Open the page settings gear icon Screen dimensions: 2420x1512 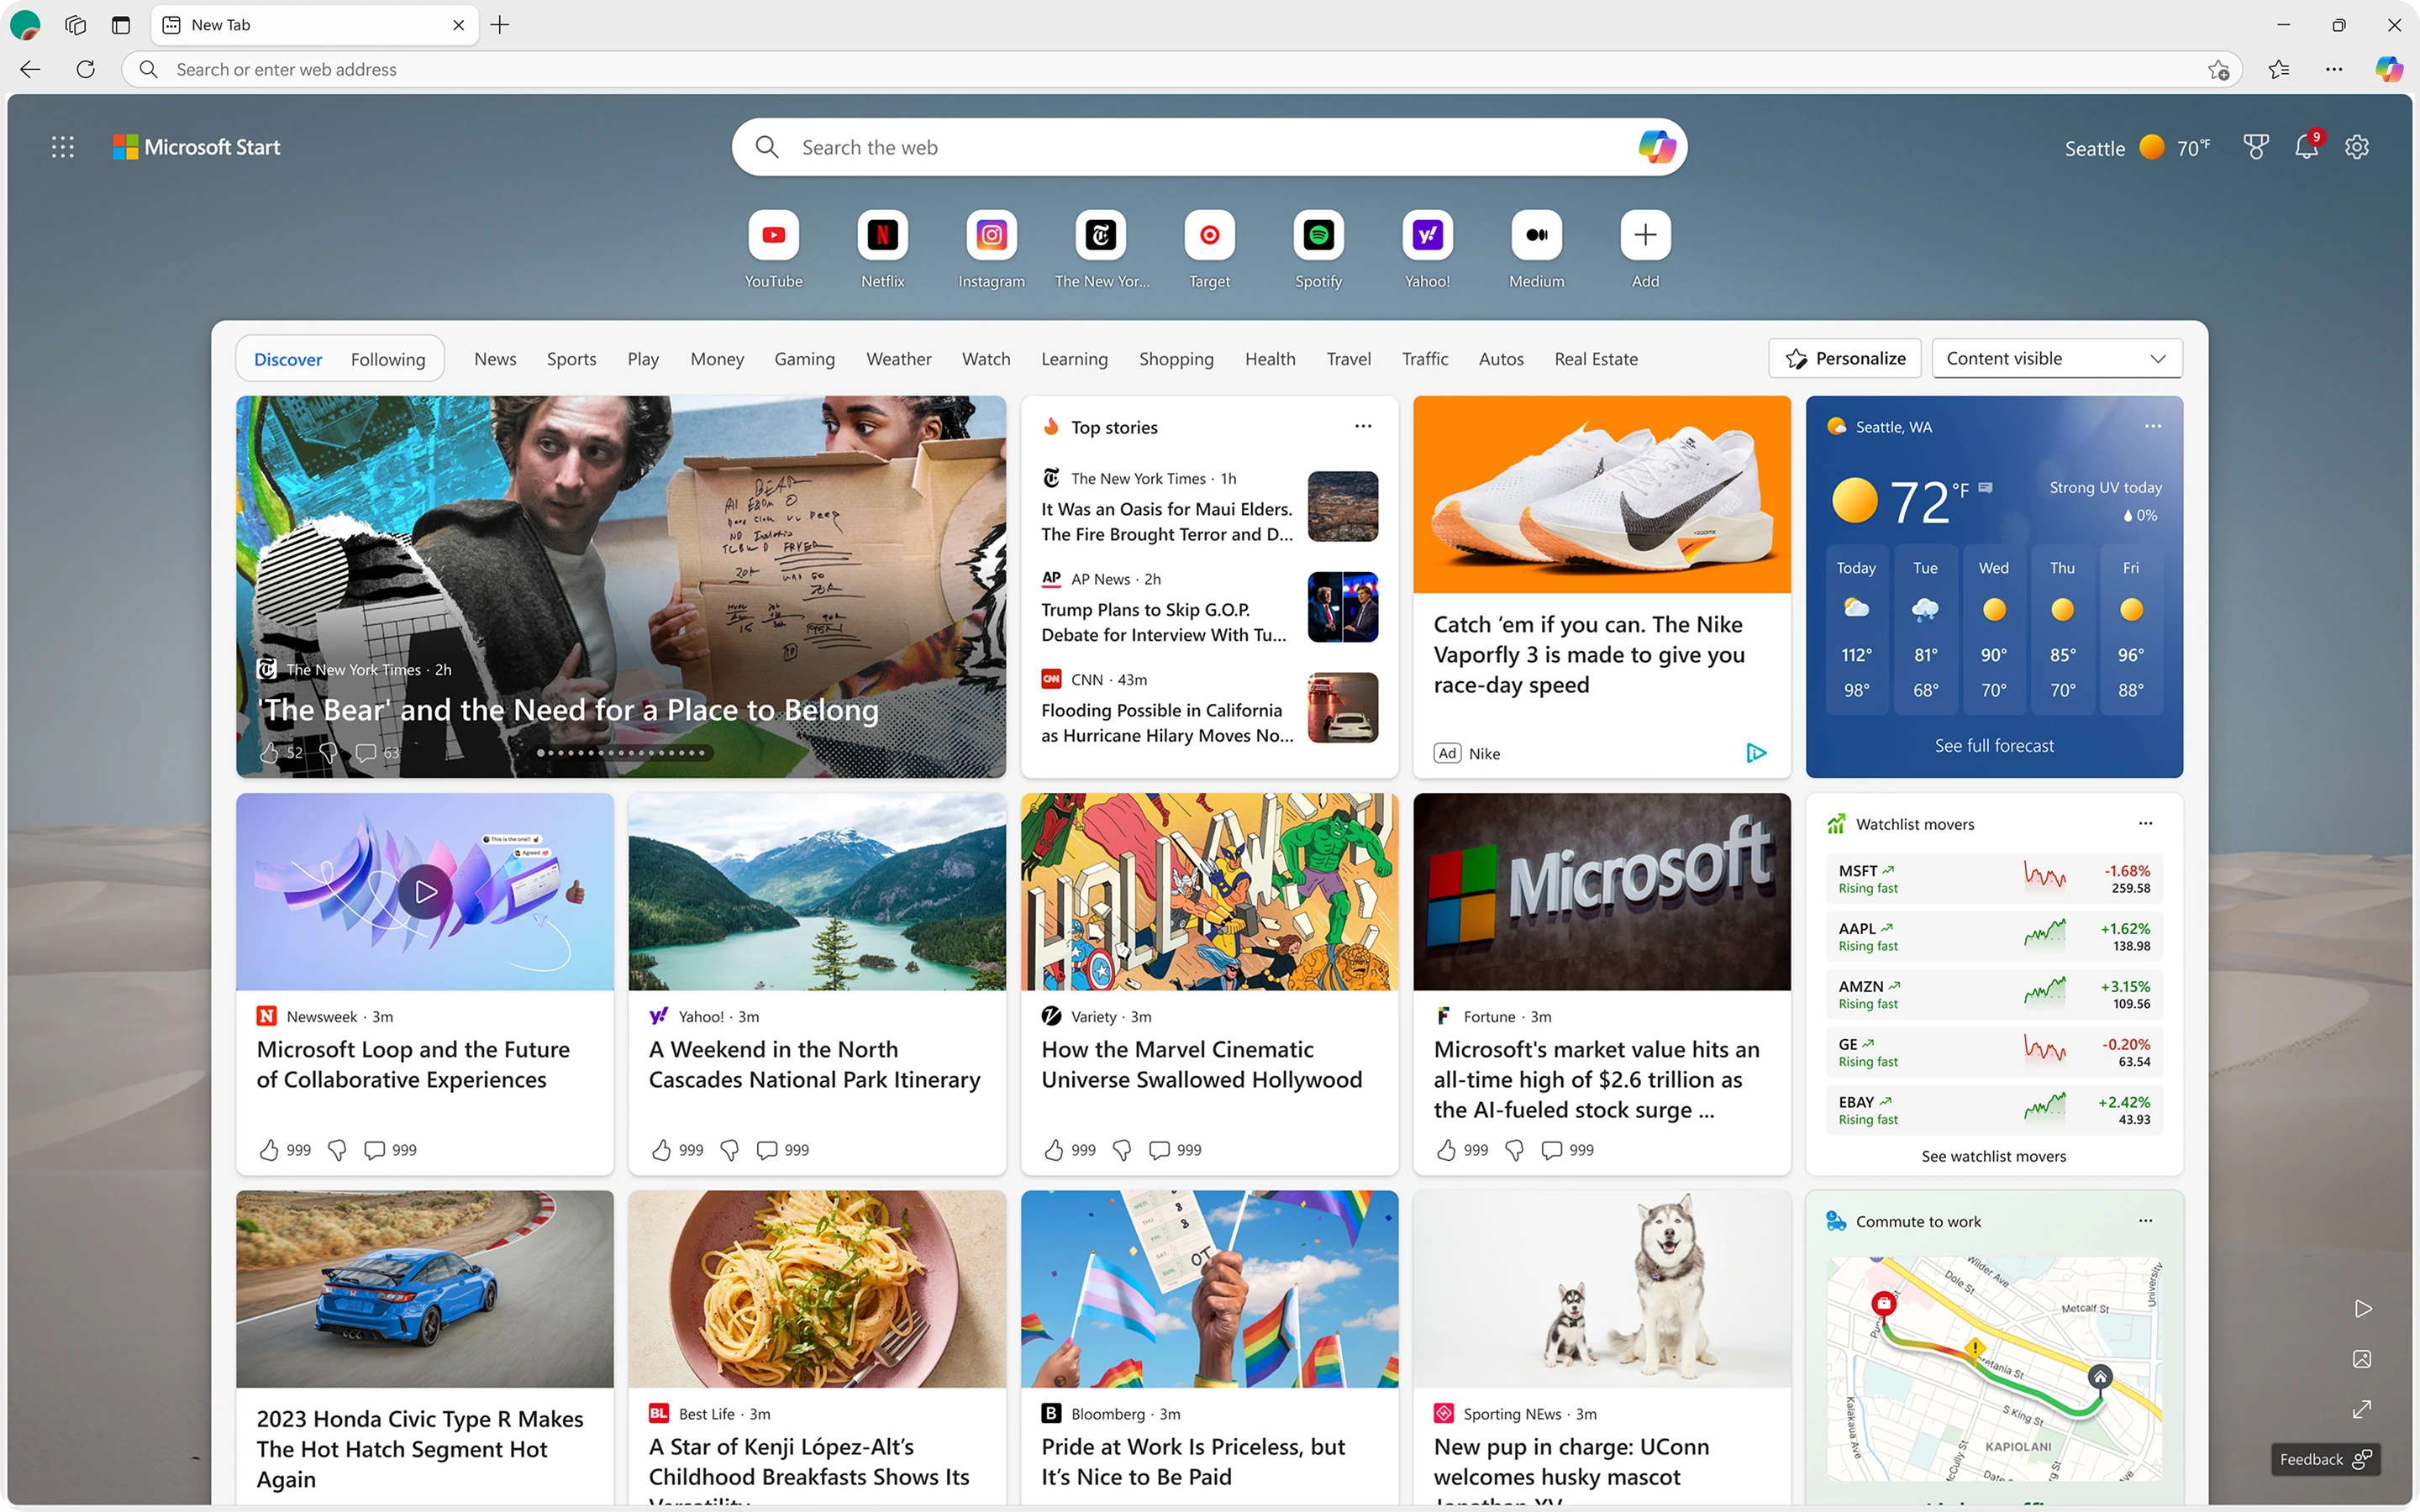click(x=2357, y=147)
